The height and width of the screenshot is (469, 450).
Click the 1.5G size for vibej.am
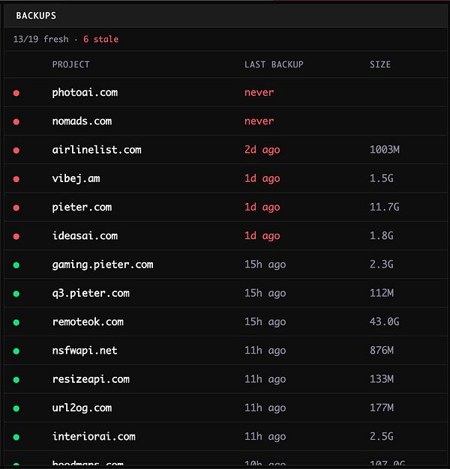382,178
